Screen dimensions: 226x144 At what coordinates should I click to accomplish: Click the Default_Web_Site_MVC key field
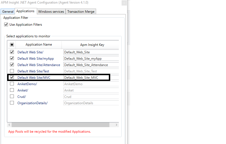[91, 78]
